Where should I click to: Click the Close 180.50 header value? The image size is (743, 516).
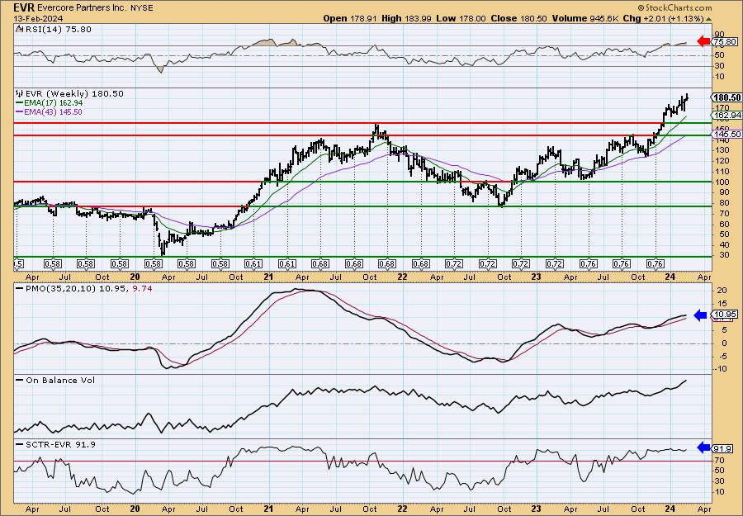[518, 18]
